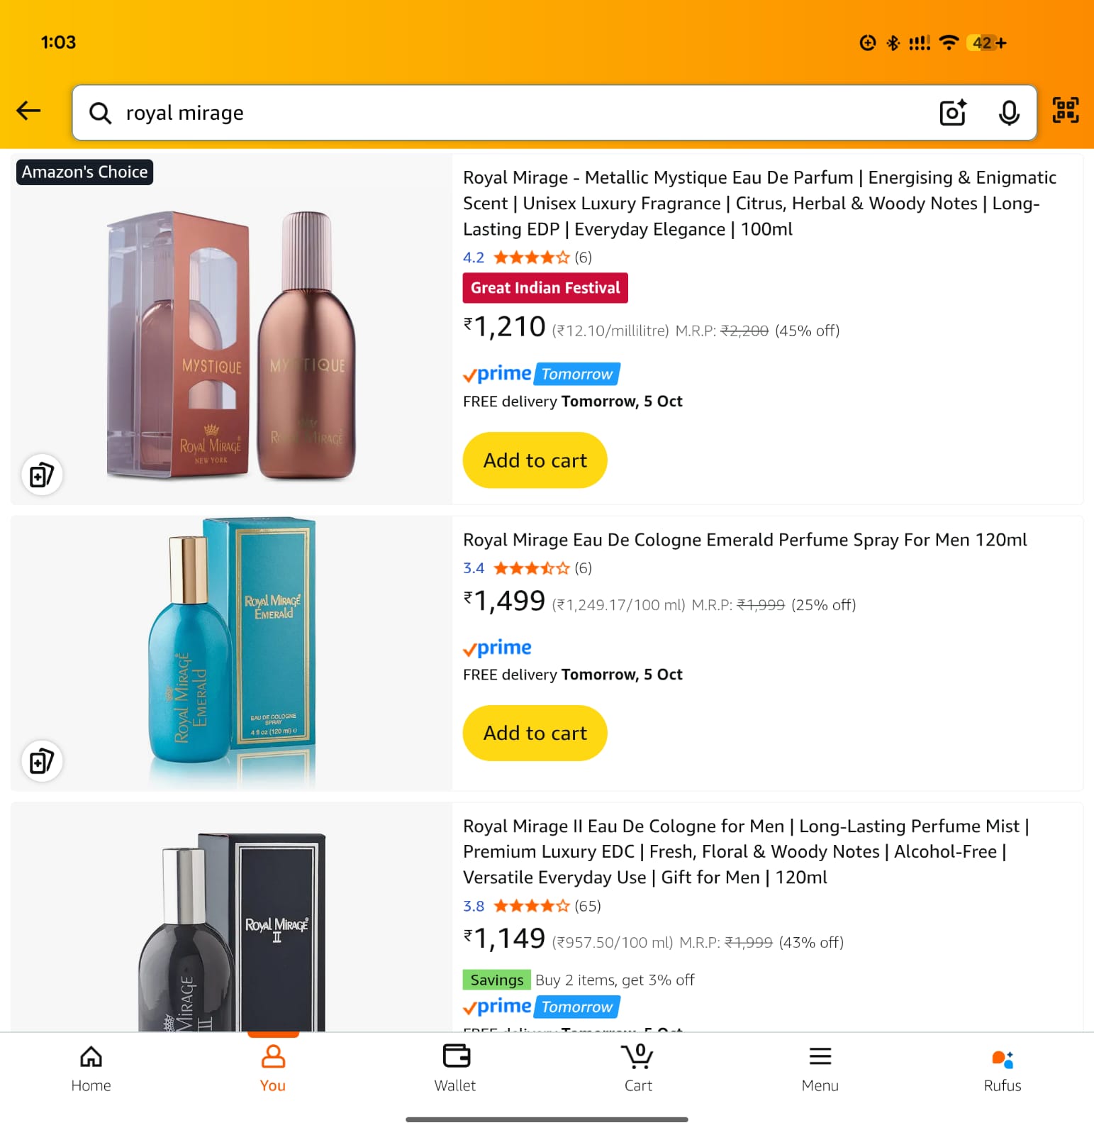This screenshot has width=1094, height=1135.
Task: Open camera lens visual search
Action: click(x=952, y=113)
